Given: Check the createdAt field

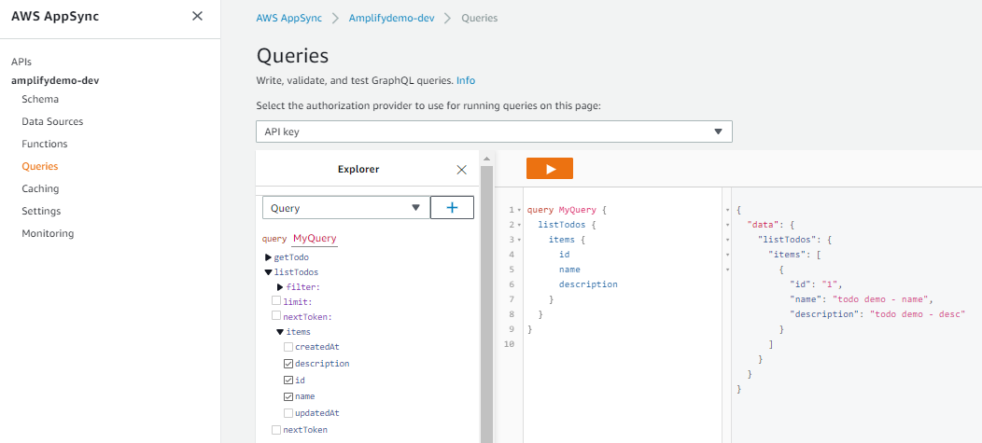Looking at the screenshot, I should [288, 347].
